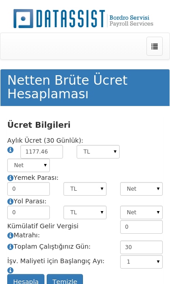Click the Datassist logo
This screenshot has width=170, height=284.
tap(83, 19)
